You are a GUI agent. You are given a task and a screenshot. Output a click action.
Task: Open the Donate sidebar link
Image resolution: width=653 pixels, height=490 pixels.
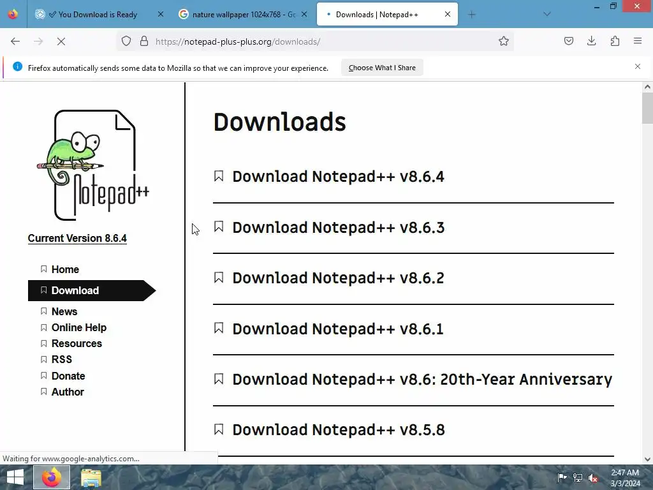tap(68, 376)
